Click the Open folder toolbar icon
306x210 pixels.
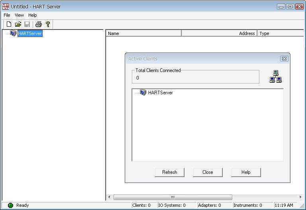[18, 24]
